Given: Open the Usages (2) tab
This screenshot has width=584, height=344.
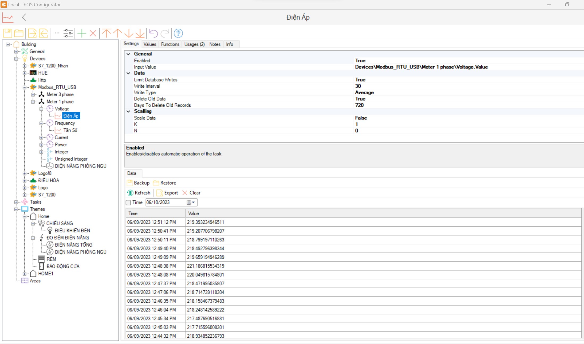Looking at the screenshot, I should [194, 44].
